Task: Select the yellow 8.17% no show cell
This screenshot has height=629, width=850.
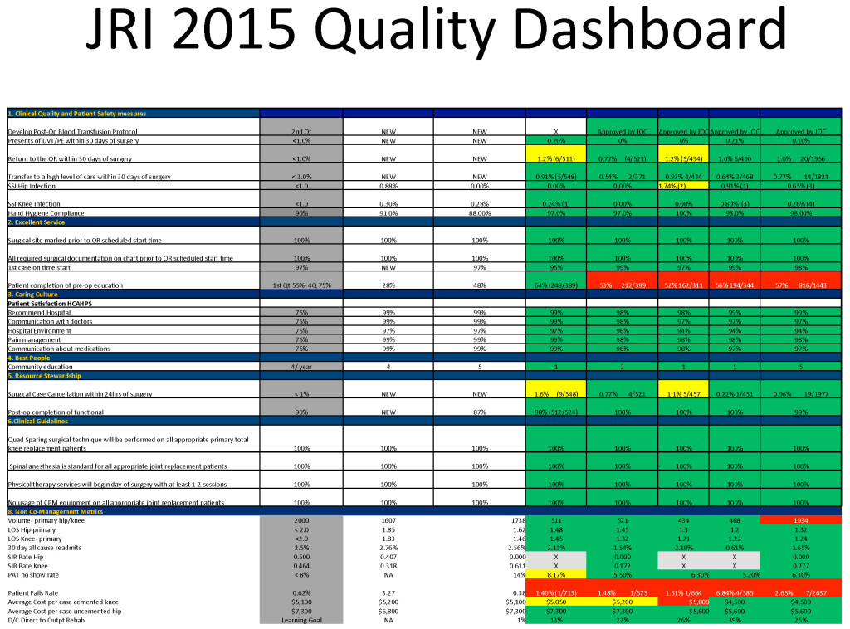Action: click(555, 573)
